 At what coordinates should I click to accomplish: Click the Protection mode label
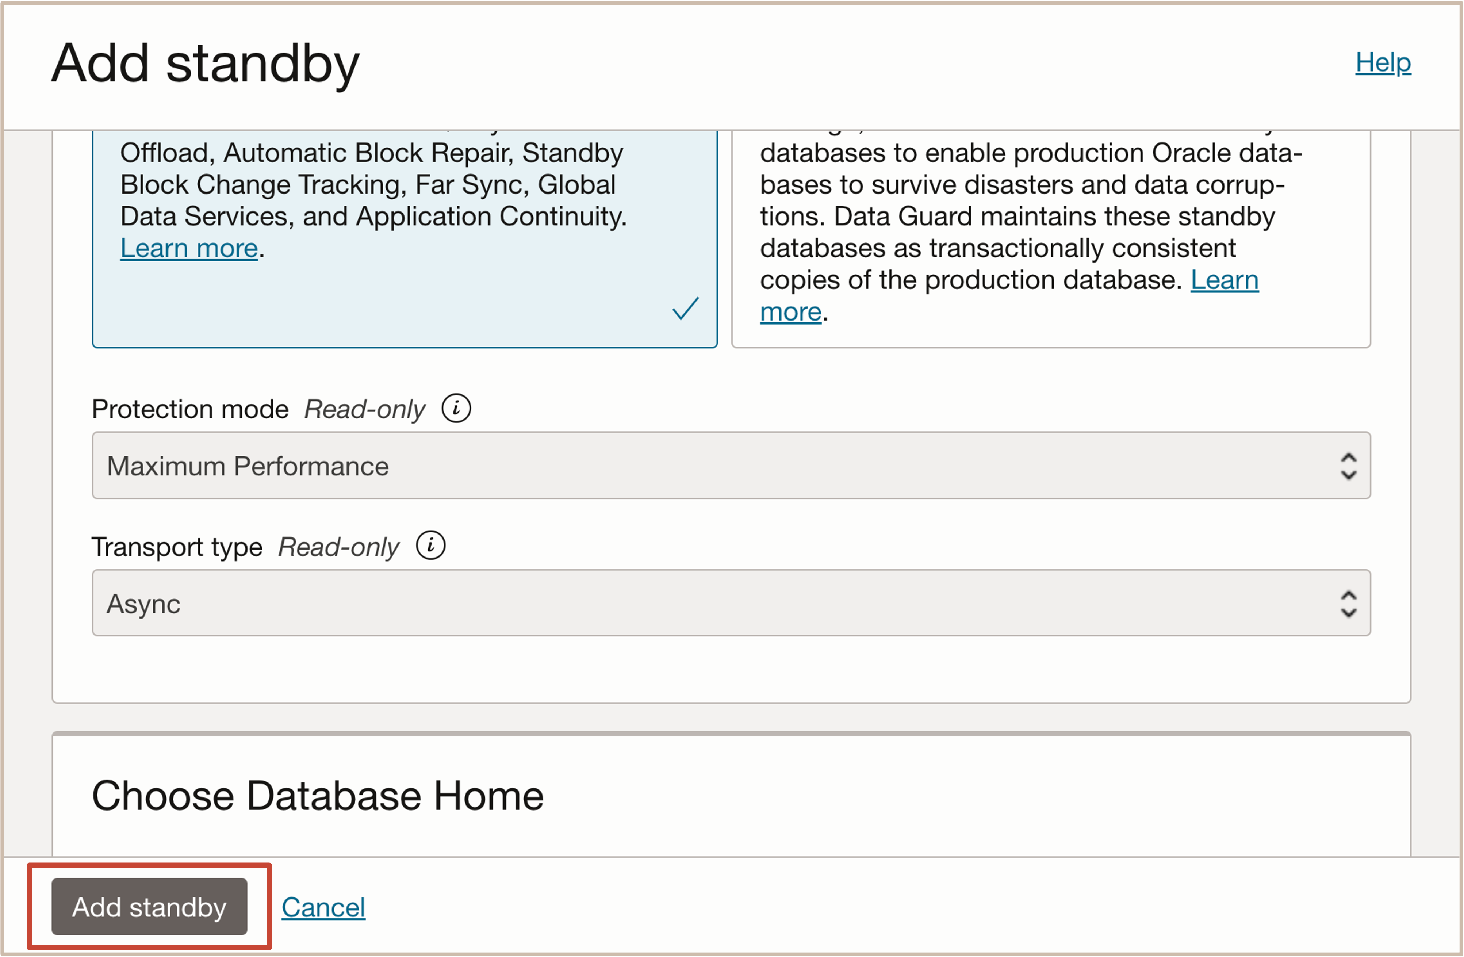click(x=190, y=409)
